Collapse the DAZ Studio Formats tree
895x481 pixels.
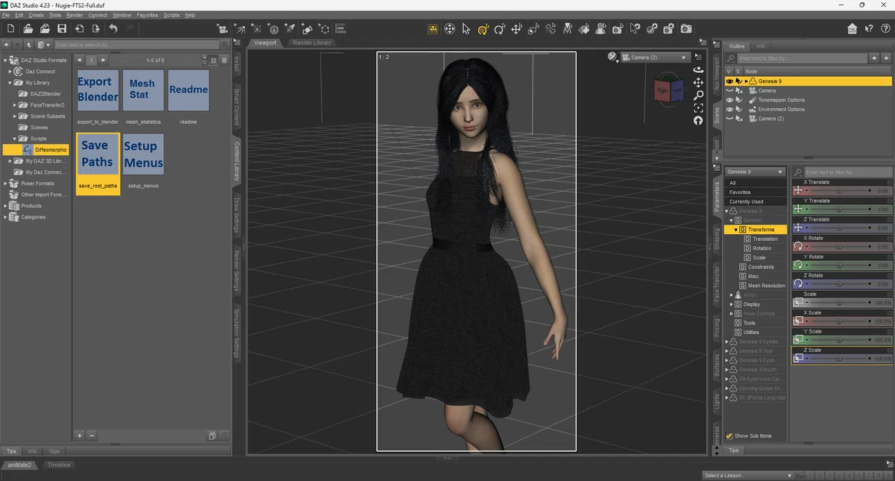pos(5,60)
